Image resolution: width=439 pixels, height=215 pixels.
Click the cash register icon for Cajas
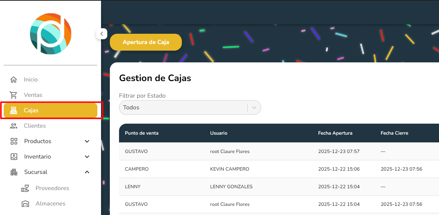point(14,110)
